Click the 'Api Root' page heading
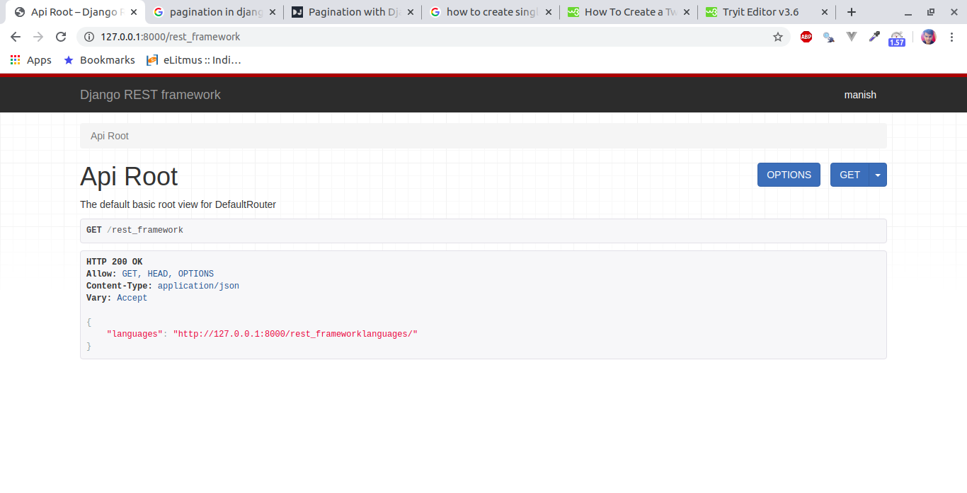967x493 pixels. point(129,176)
